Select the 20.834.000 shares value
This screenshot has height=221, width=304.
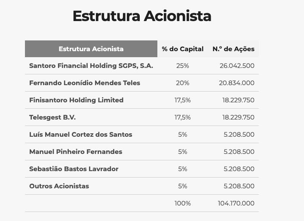tap(237, 83)
